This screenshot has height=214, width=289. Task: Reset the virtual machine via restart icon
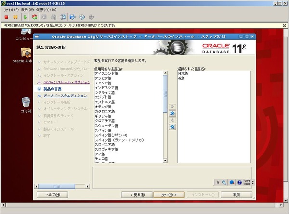tap(35, 17)
